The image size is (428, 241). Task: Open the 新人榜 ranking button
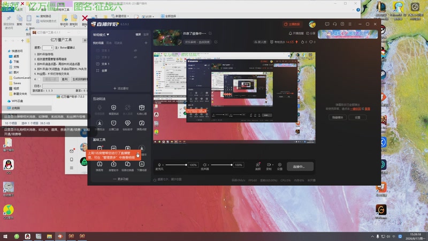tap(260, 42)
